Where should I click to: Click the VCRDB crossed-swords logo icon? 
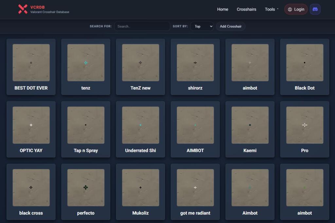(23, 9)
